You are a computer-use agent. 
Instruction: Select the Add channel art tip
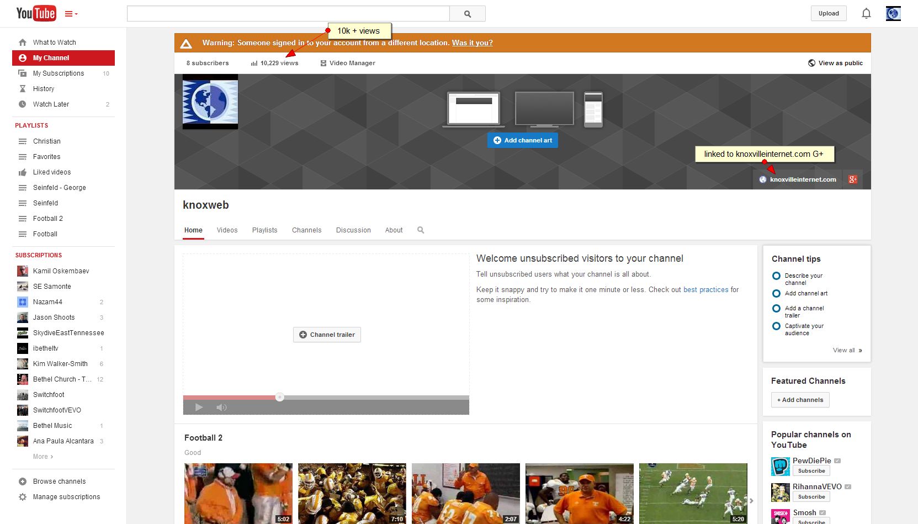click(800, 293)
